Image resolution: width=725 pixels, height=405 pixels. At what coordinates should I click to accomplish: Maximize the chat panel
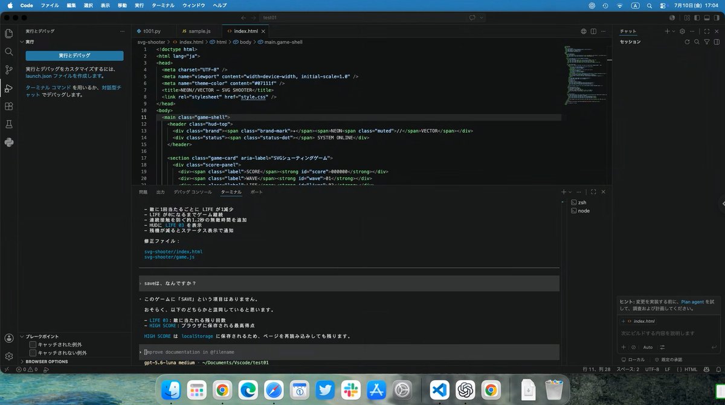click(x=707, y=31)
